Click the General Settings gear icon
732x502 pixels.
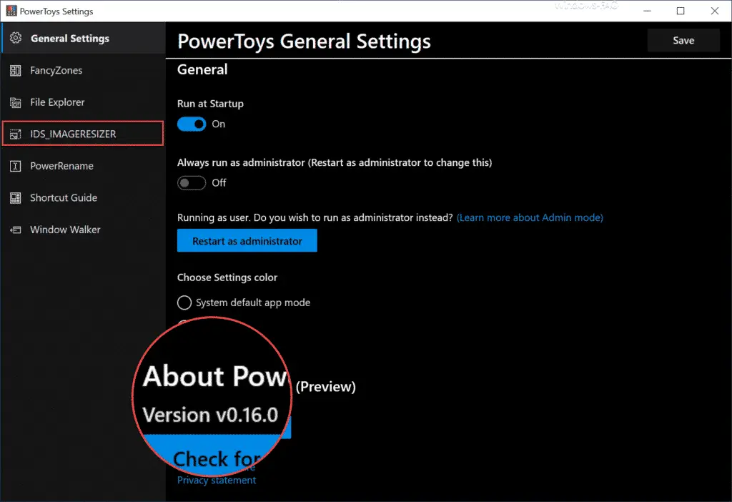pos(16,38)
